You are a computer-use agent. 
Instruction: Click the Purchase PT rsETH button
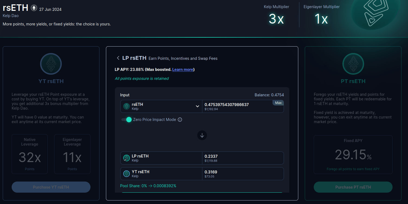[x=353, y=187]
